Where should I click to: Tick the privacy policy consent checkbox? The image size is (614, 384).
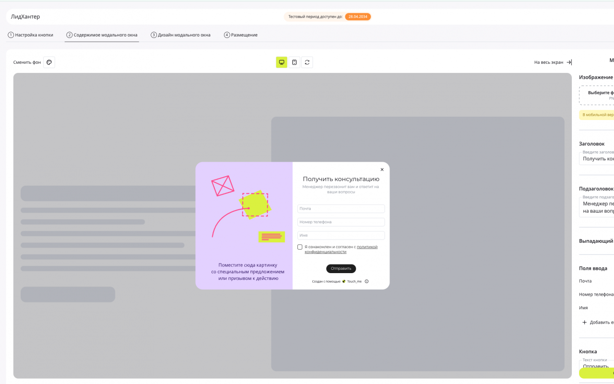click(300, 247)
